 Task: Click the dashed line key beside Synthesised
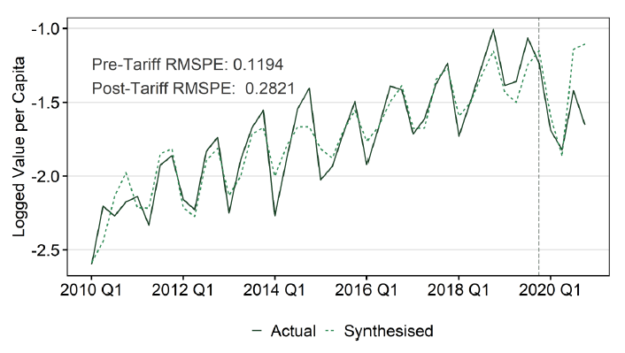(x=330, y=331)
